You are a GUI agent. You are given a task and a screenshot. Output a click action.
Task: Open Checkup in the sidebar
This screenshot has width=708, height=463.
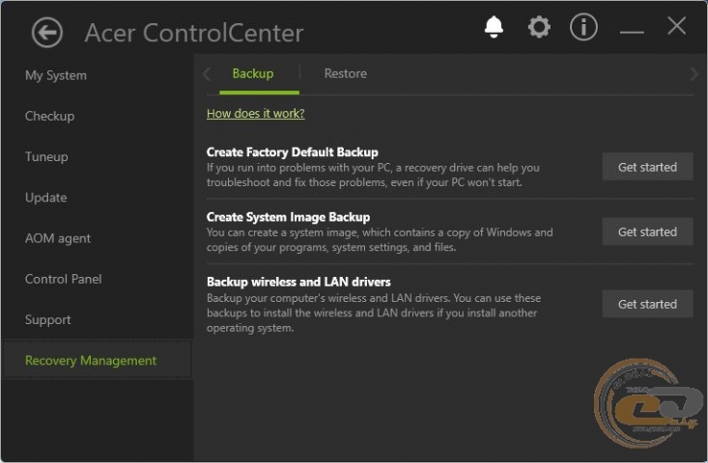(x=49, y=116)
